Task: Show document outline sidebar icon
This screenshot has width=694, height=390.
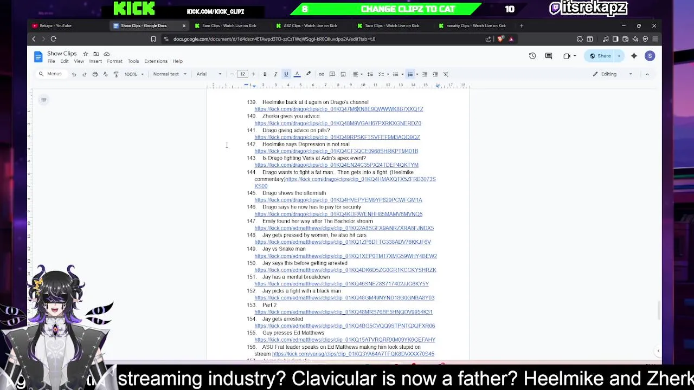Action: tap(44, 100)
